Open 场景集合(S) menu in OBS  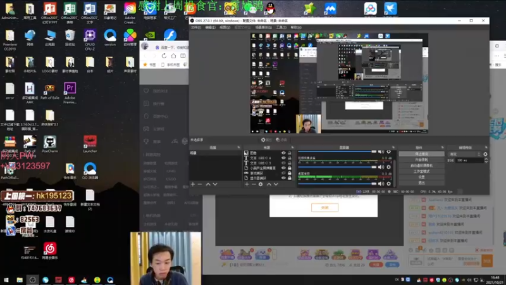263,27
